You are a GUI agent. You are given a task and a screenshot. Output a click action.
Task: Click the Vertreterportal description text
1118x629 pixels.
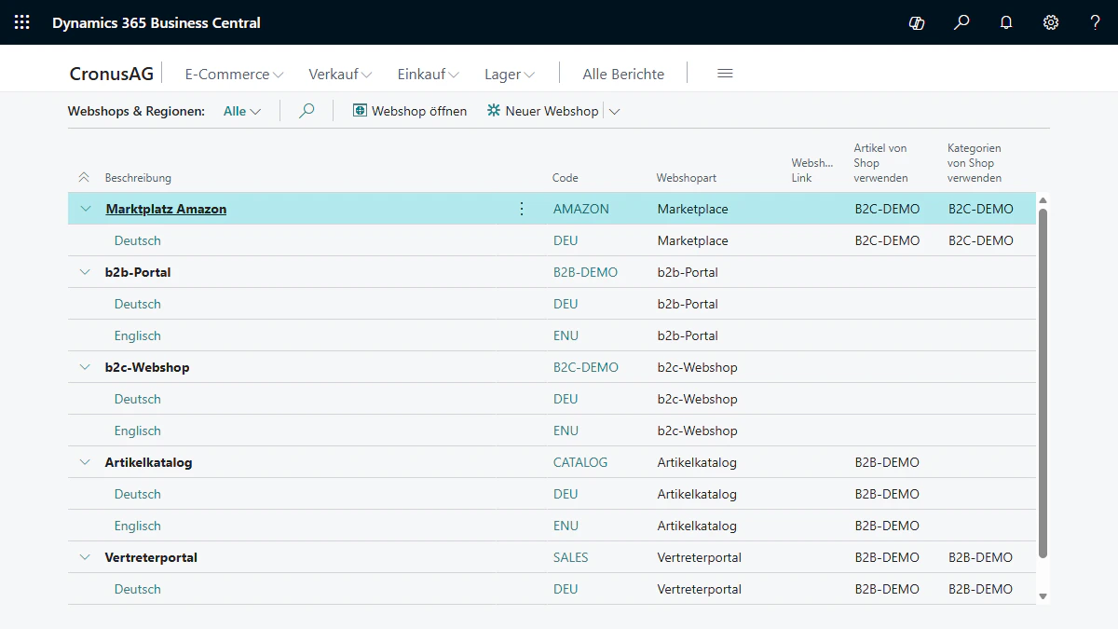(151, 557)
